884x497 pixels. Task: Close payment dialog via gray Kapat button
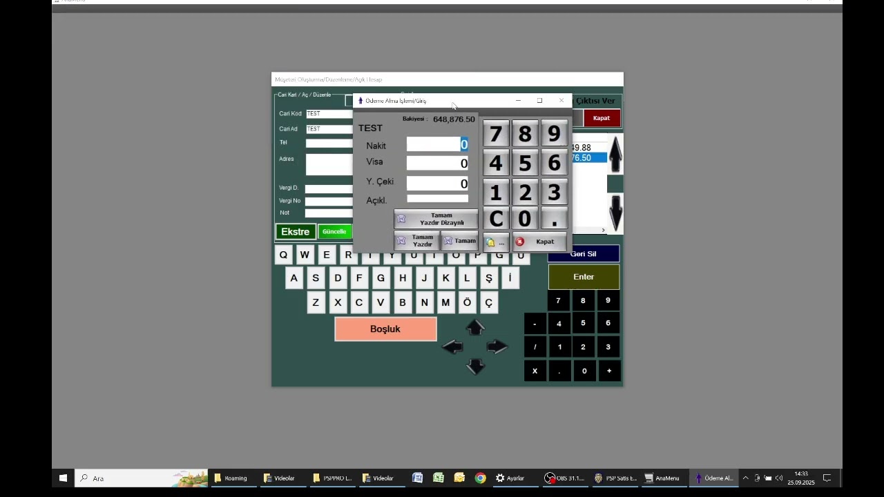[539, 242]
